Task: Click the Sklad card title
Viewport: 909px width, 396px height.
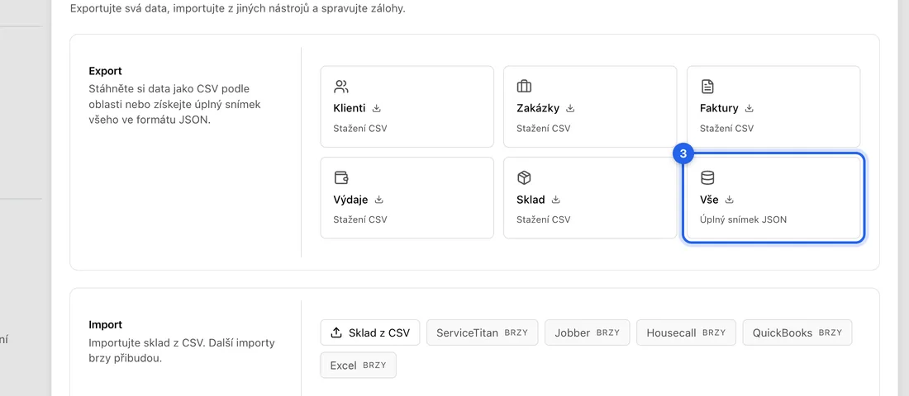Action: (531, 200)
